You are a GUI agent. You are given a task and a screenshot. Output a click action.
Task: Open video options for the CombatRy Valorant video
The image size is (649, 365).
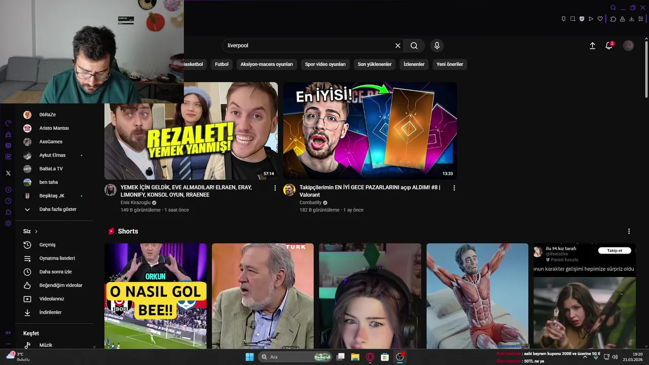click(454, 188)
